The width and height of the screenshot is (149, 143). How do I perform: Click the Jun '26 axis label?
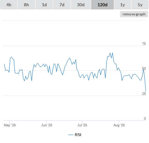click(47, 125)
